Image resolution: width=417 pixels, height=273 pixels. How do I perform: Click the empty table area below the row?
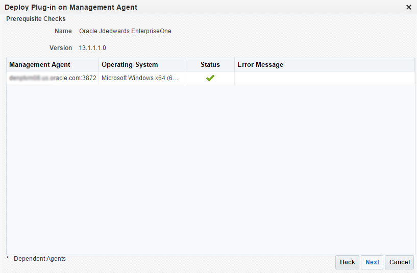pyautogui.click(x=210, y=168)
